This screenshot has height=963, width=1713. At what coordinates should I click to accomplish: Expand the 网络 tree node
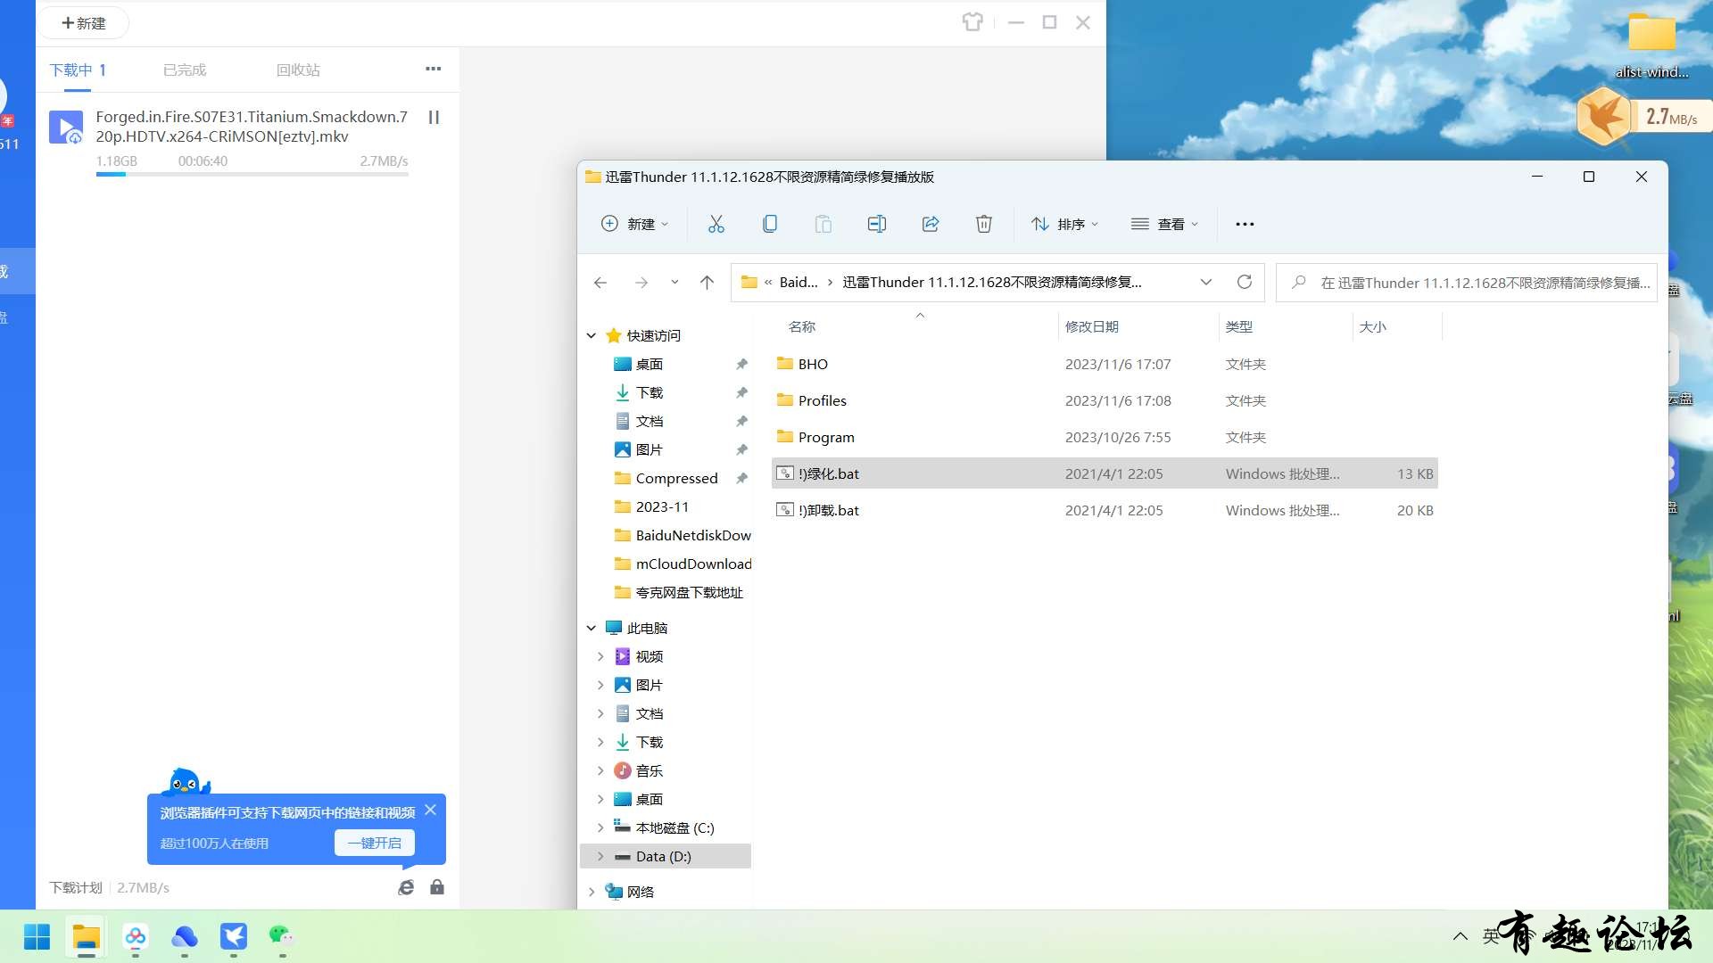(592, 892)
